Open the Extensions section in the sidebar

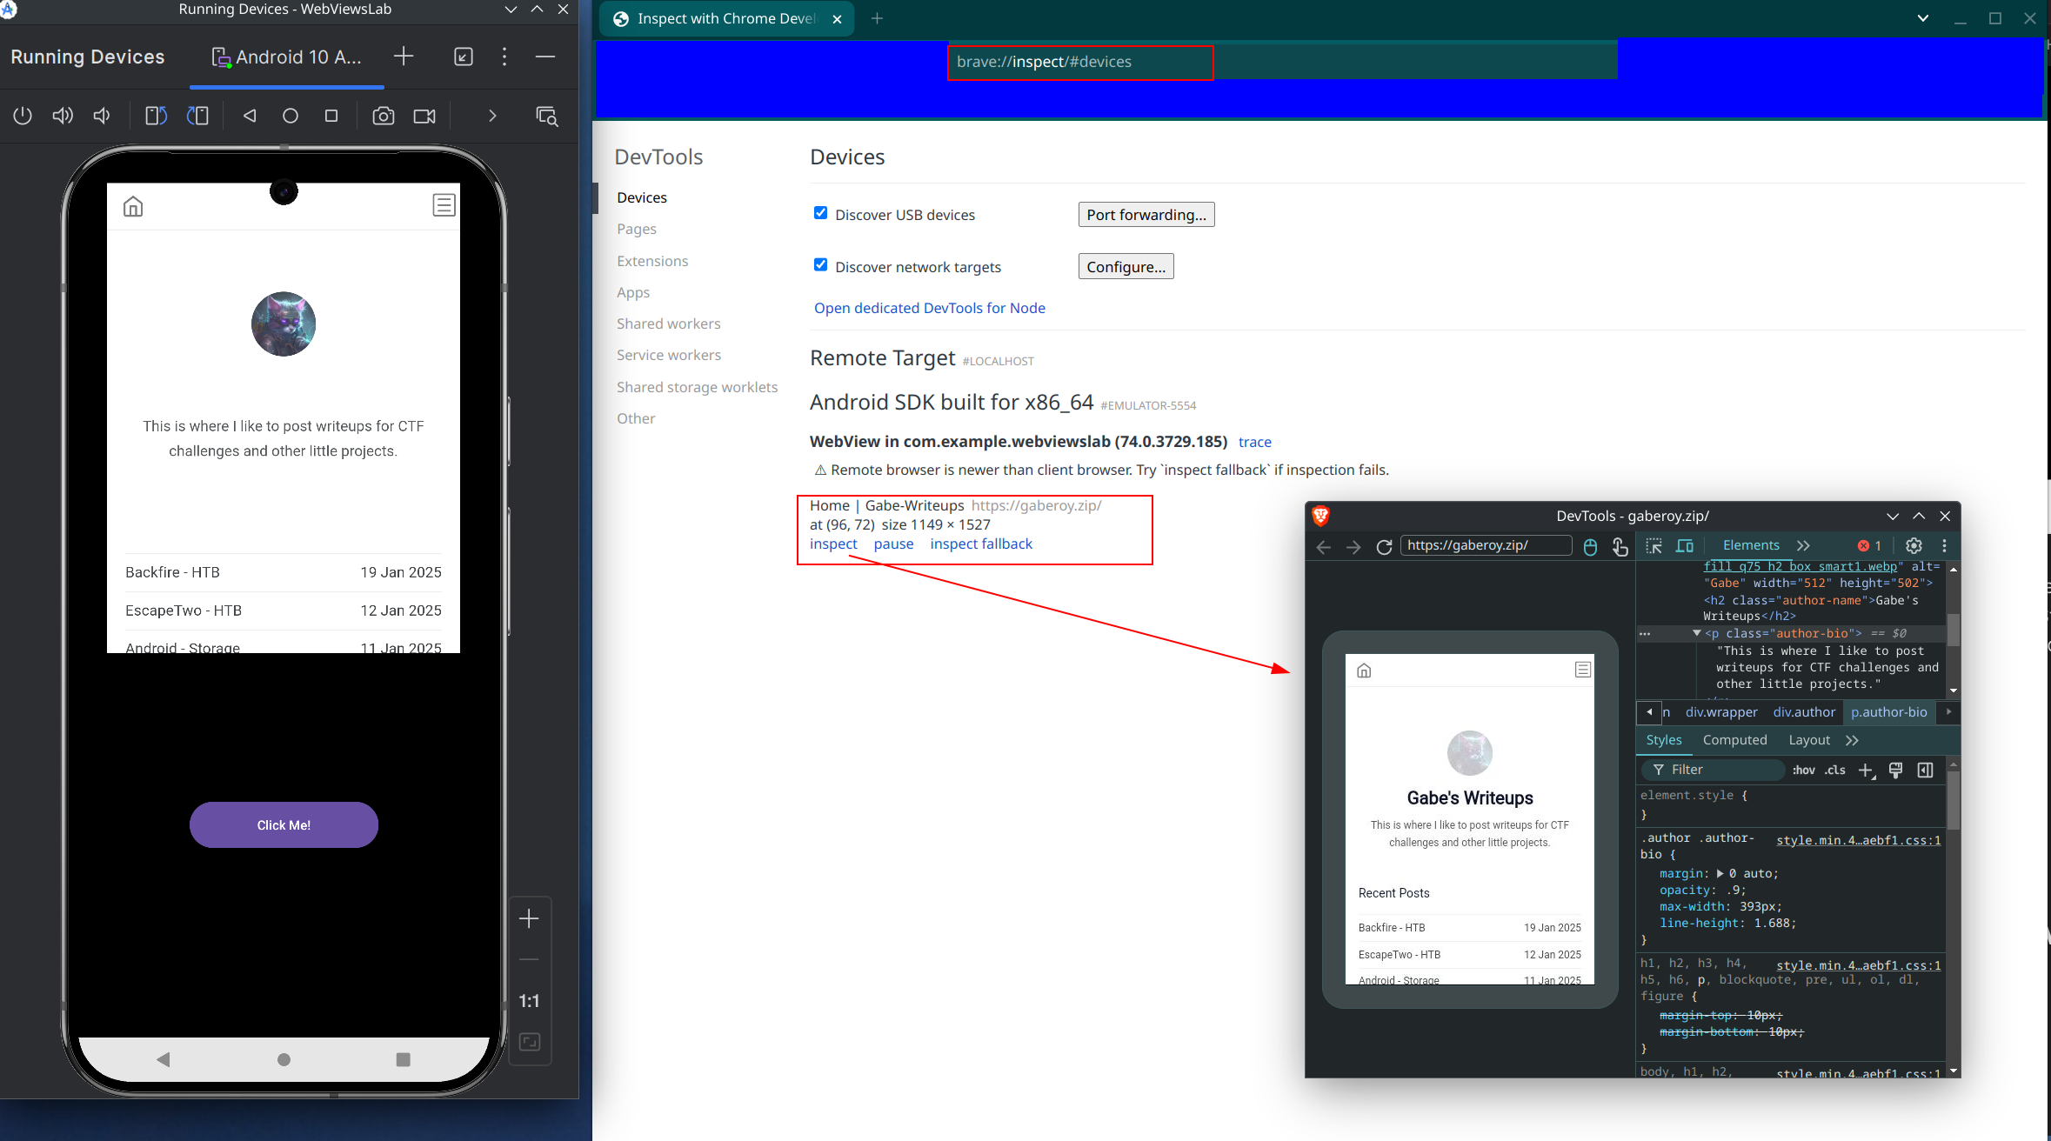click(x=652, y=261)
